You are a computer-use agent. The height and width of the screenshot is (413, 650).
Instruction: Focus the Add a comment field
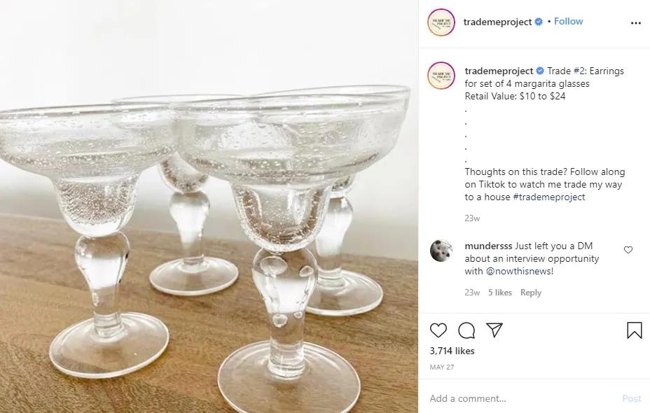pos(518,398)
